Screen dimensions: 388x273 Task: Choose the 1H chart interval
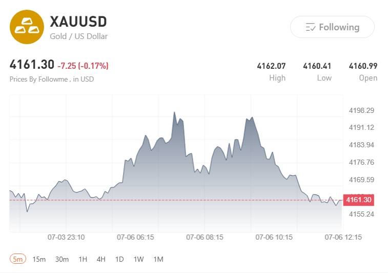83,259
